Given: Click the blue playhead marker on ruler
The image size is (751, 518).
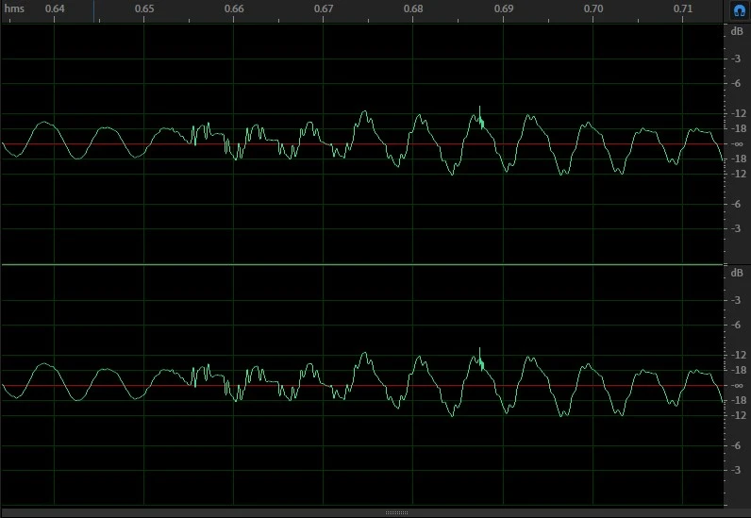Looking at the screenshot, I should 93,11.
